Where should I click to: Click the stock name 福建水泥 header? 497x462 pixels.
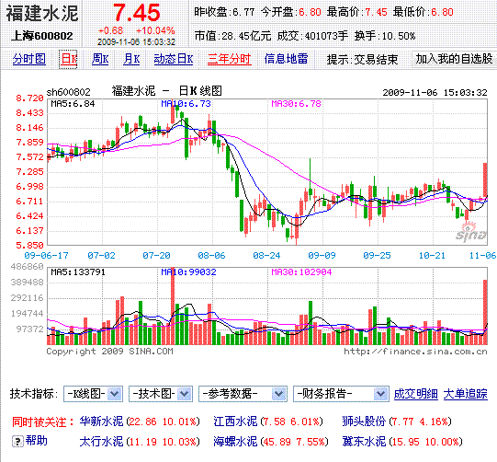click(x=42, y=13)
